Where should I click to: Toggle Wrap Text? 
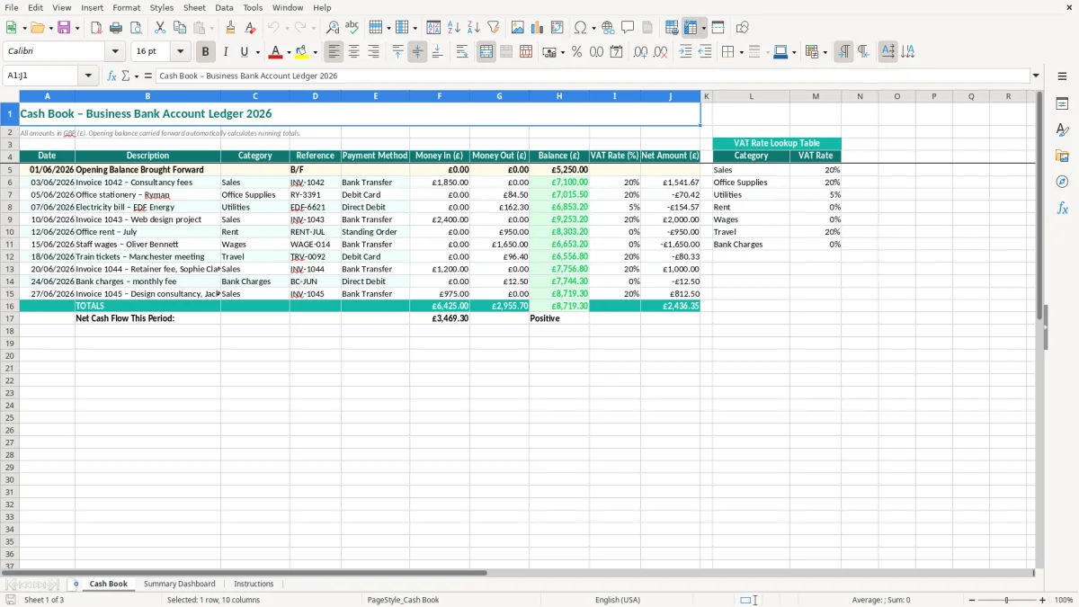(462, 52)
